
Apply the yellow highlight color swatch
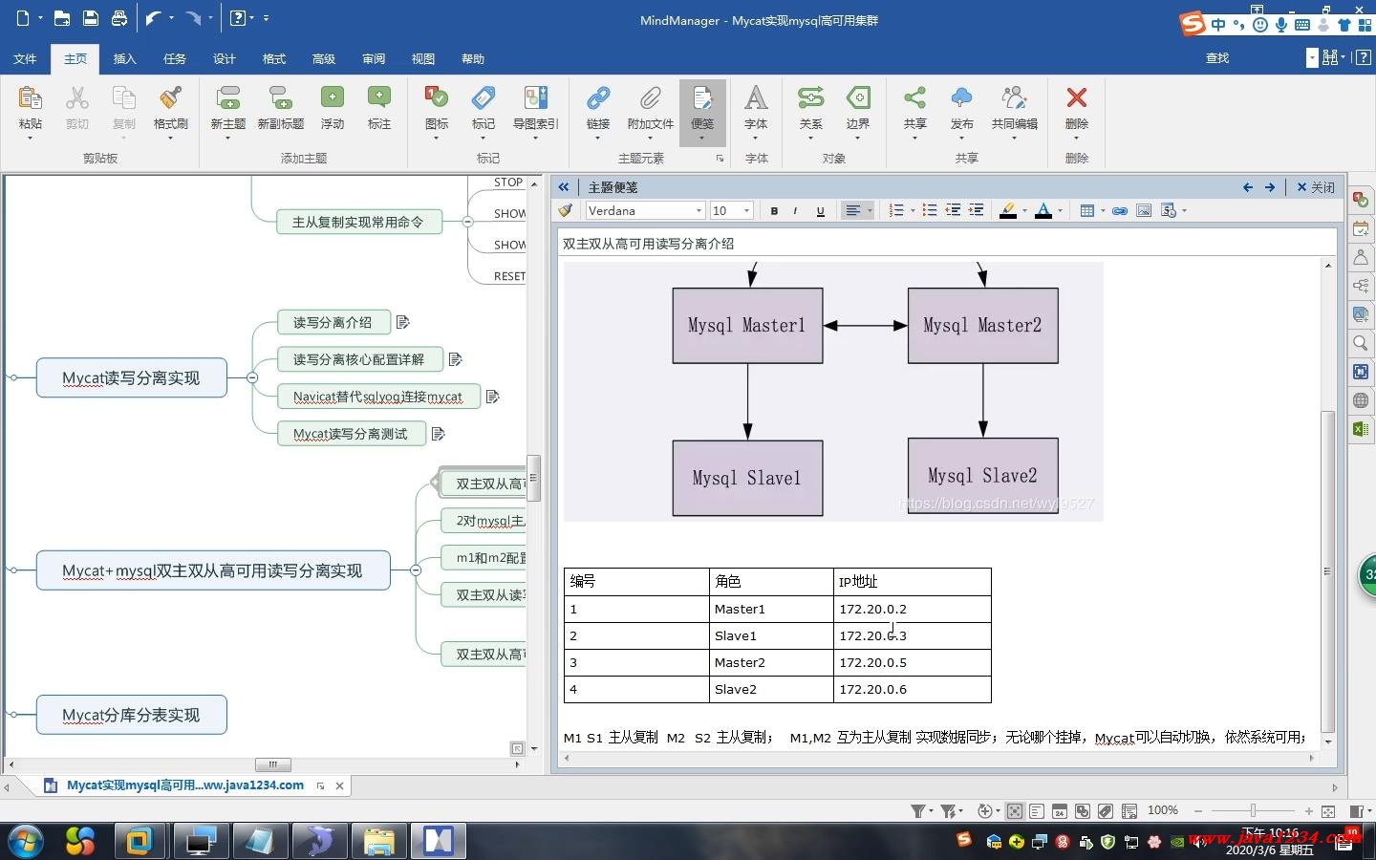(1007, 211)
